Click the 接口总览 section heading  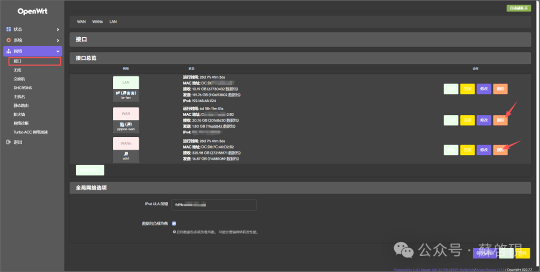click(x=86, y=58)
